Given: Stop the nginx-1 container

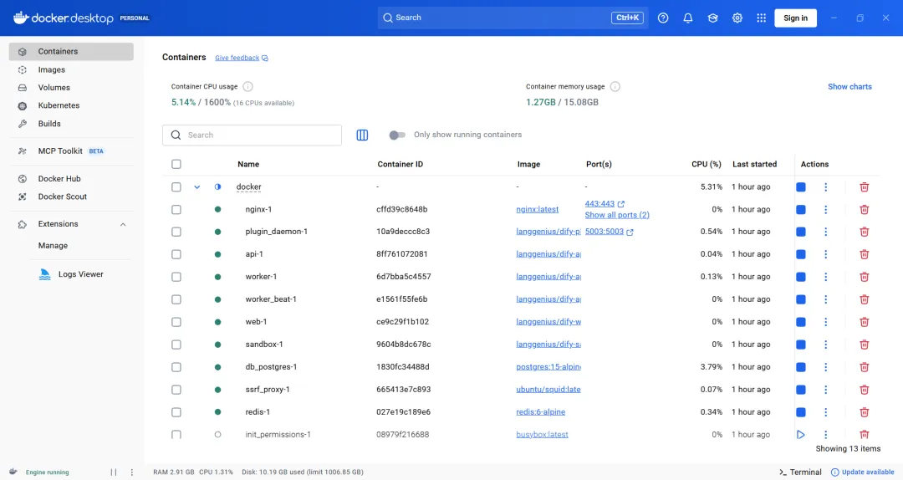Looking at the screenshot, I should pos(800,209).
